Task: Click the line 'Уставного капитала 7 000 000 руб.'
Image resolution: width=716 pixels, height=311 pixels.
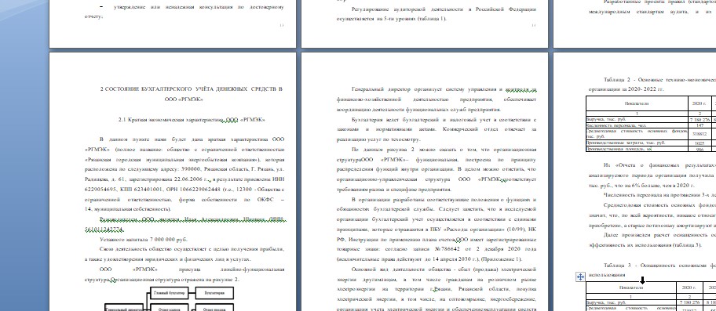Action: tap(144, 239)
